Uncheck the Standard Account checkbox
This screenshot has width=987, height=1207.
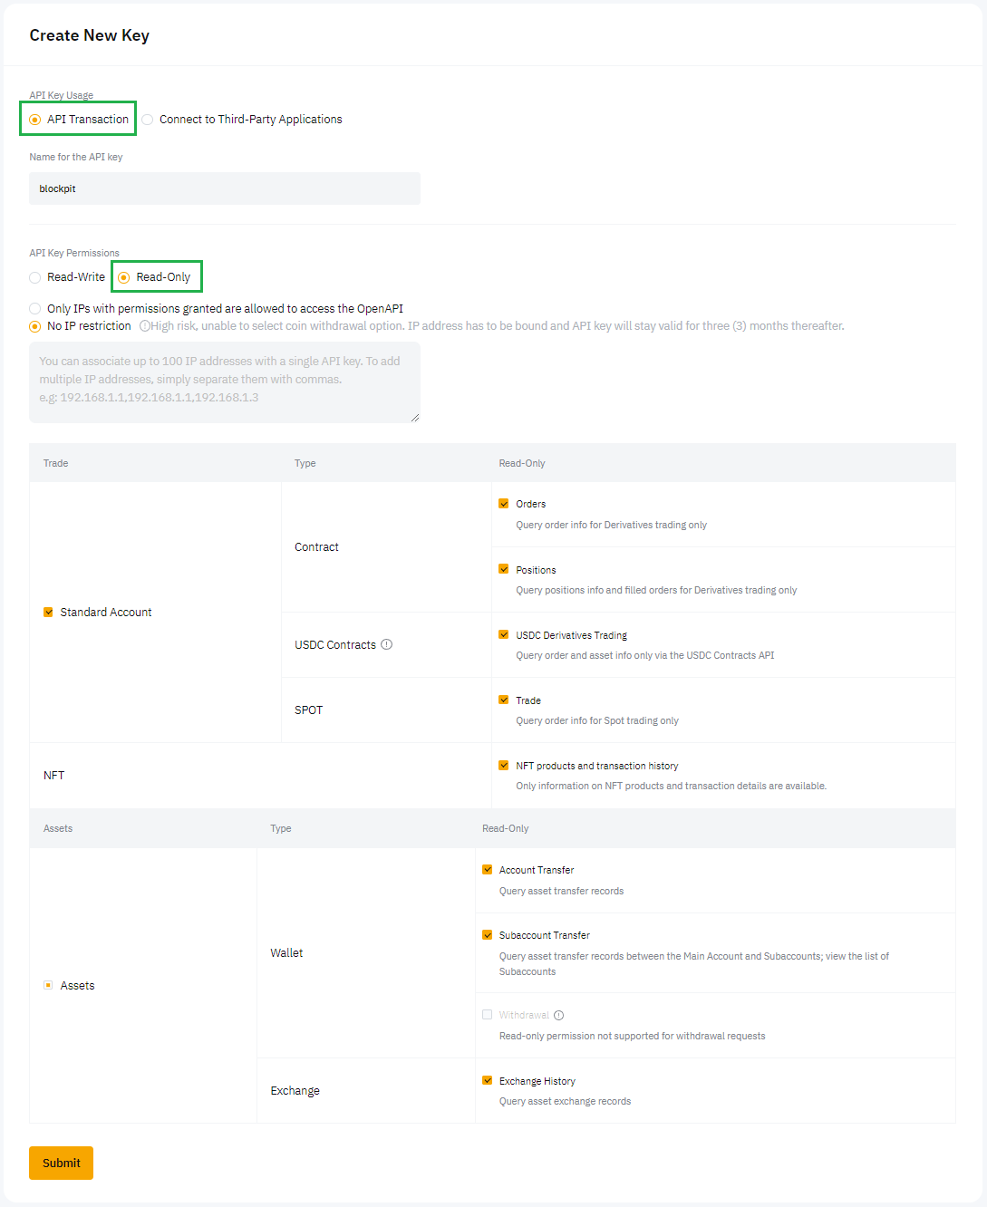click(x=49, y=613)
